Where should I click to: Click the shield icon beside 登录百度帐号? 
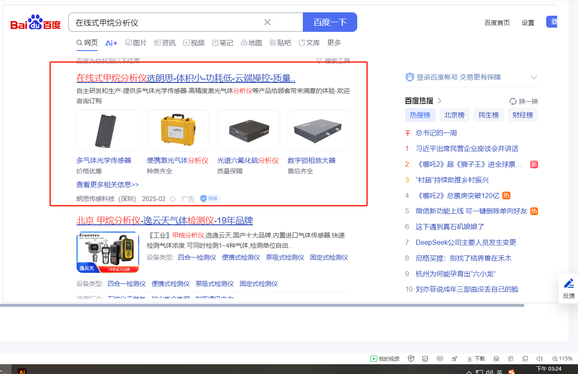[410, 77]
